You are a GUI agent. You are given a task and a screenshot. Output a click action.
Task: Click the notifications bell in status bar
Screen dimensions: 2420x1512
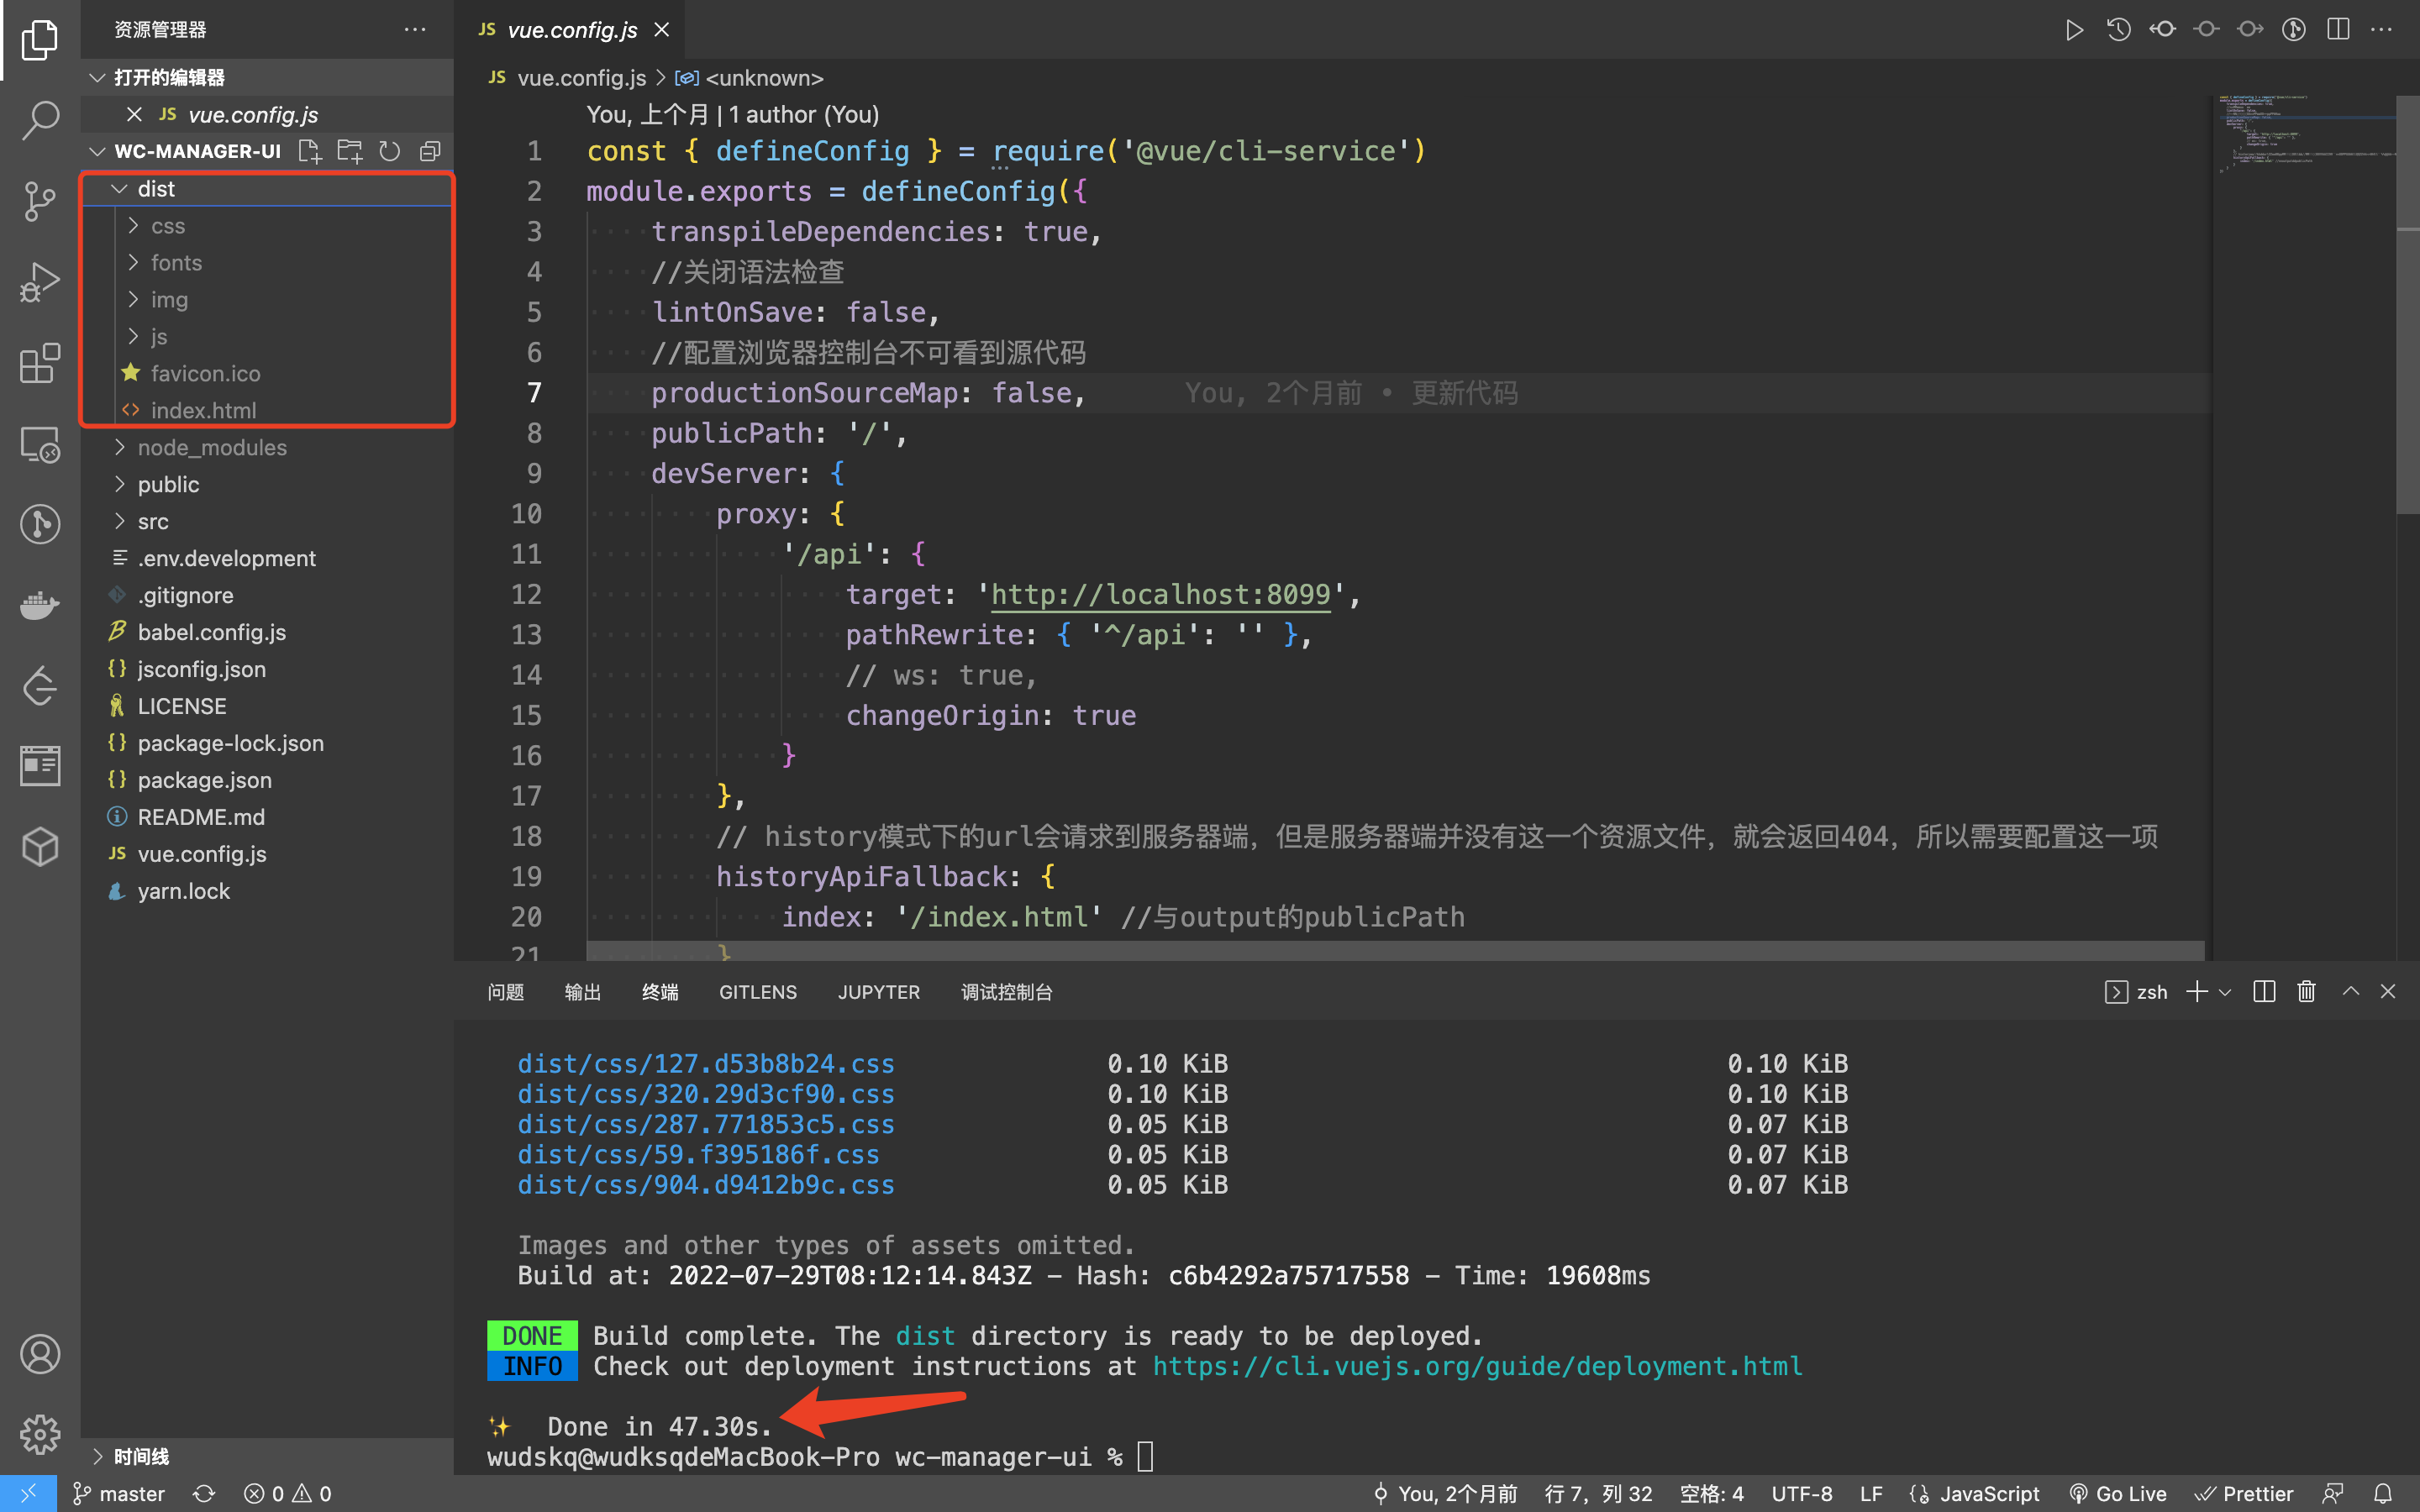(2383, 1493)
